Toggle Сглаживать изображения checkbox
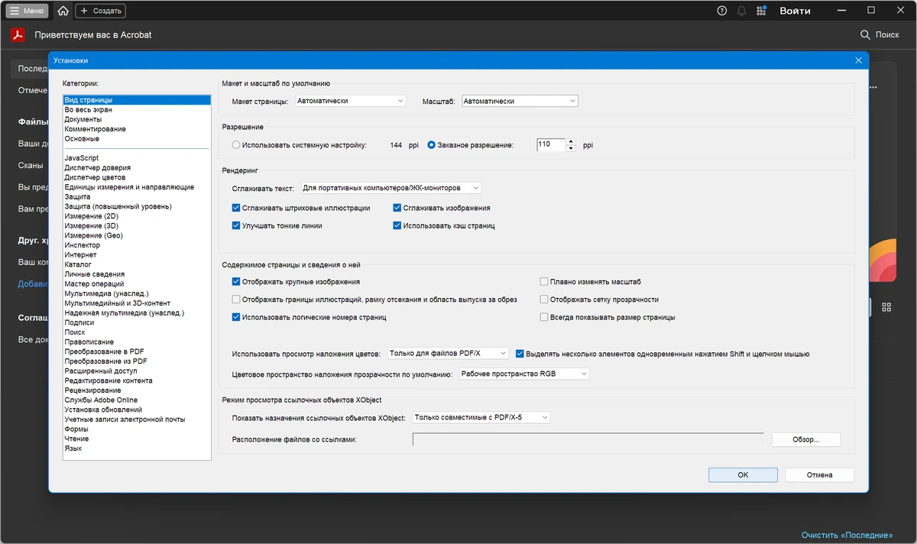The image size is (917, 544). click(x=397, y=208)
